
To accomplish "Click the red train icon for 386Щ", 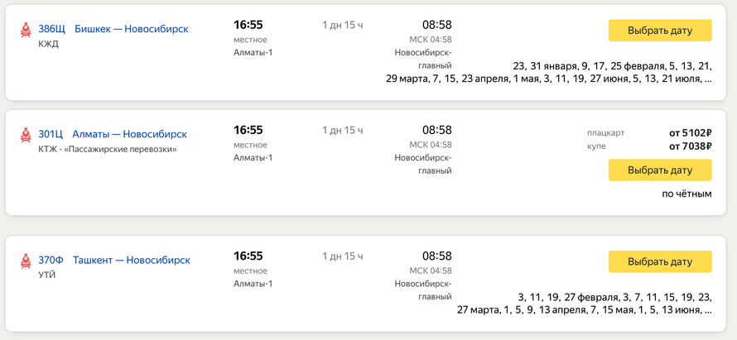I will point(26,30).
